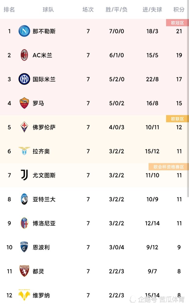Tap the Lazio eagle logo

(24, 151)
